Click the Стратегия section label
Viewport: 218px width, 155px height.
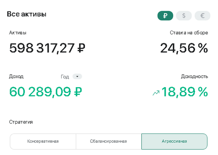21,122
